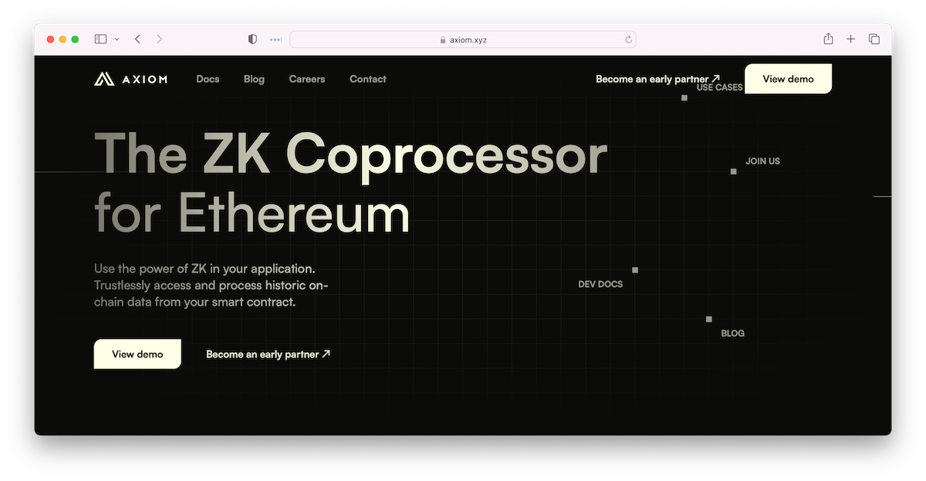Select the USE CASES grid marker

[x=684, y=98]
